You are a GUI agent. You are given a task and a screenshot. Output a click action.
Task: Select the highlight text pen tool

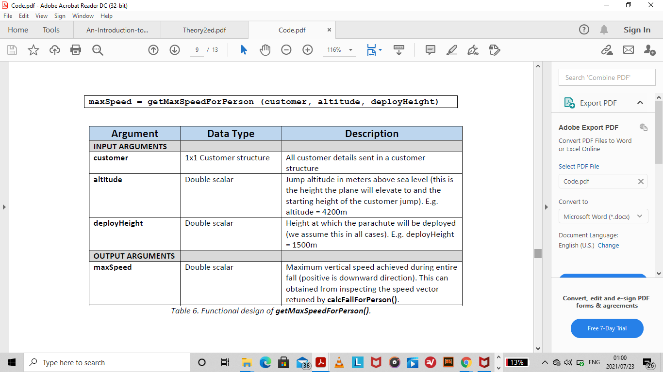pos(451,50)
